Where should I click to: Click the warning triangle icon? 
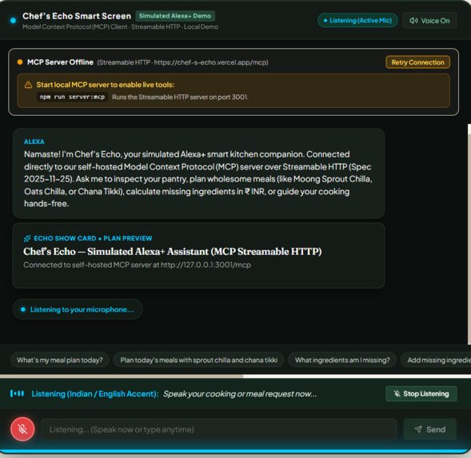coord(28,85)
